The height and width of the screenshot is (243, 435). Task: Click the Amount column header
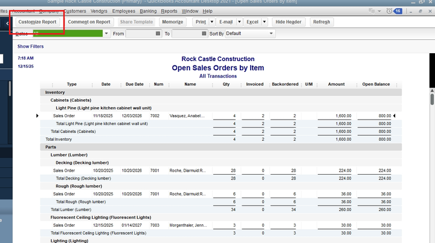[x=337, y=84]
